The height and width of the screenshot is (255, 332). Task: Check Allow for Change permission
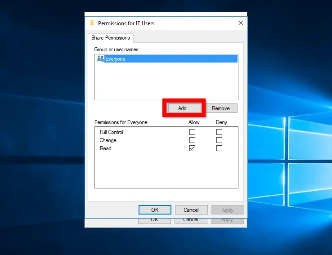[x=192, y=140]
